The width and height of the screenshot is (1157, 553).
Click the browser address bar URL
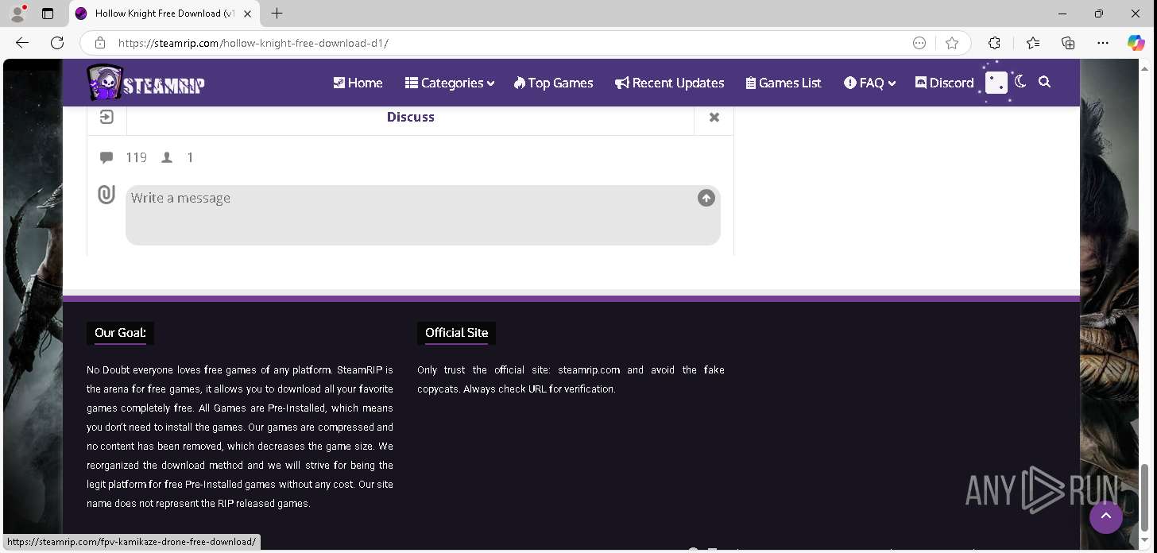[x=253, y=43]
